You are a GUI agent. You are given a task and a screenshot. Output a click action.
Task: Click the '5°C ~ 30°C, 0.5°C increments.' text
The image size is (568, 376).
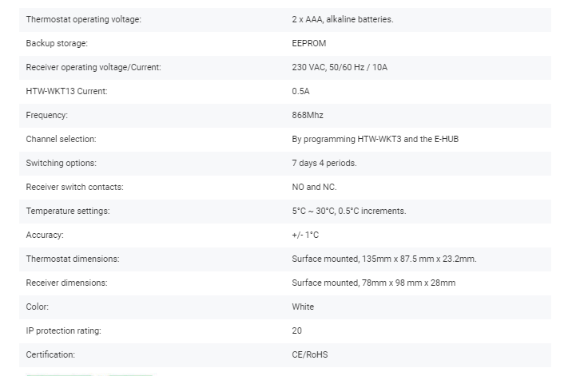click(349, 211)
